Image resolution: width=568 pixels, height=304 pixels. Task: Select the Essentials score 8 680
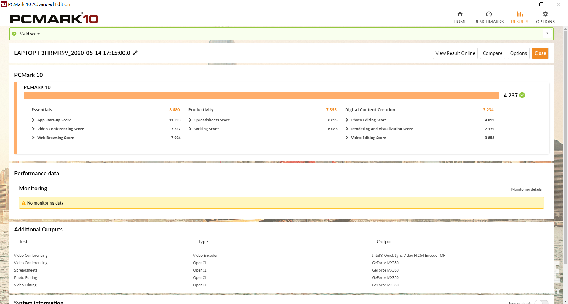tap(175, 110)
